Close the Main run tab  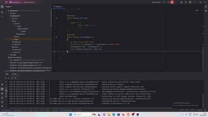[19, 74]
